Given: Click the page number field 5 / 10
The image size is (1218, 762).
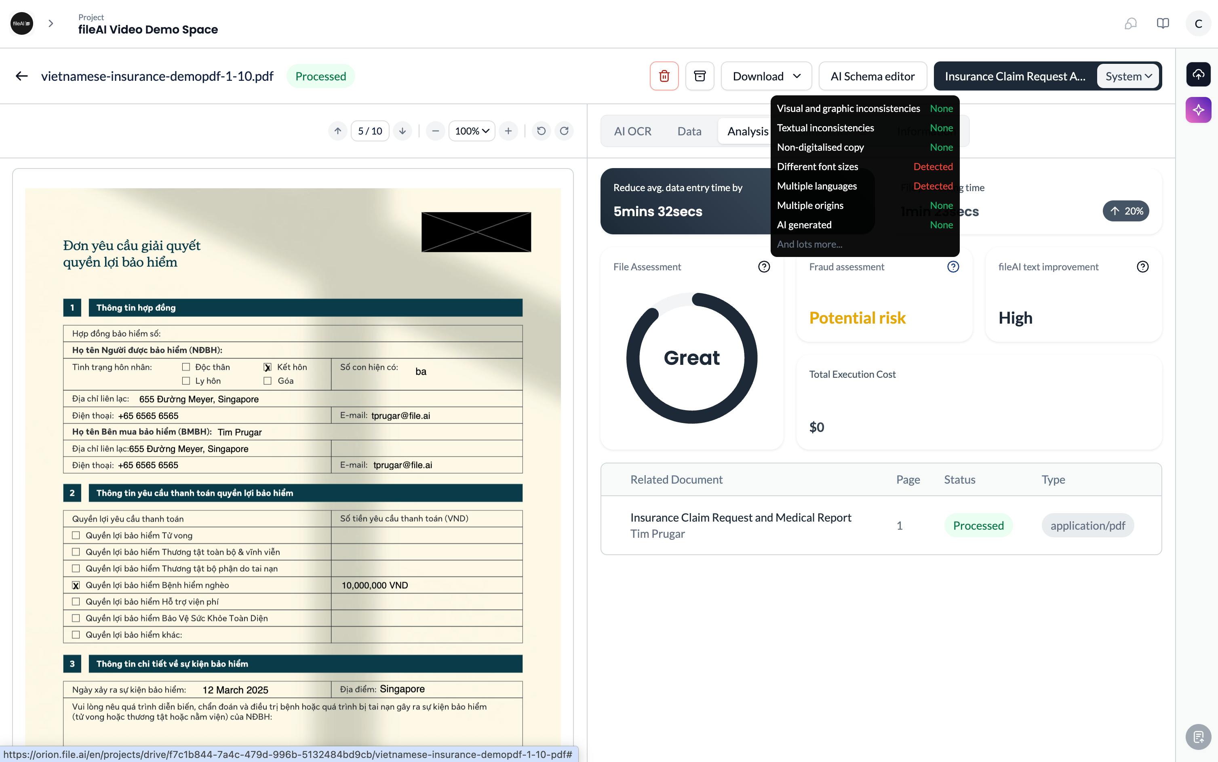Looking at the screenshot, I should [370, 131].
